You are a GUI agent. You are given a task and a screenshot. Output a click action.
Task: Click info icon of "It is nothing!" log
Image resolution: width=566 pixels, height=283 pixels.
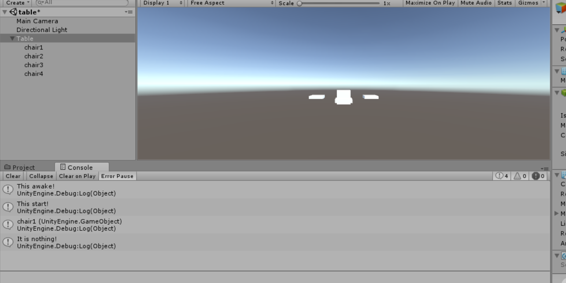tap(8, 242)
